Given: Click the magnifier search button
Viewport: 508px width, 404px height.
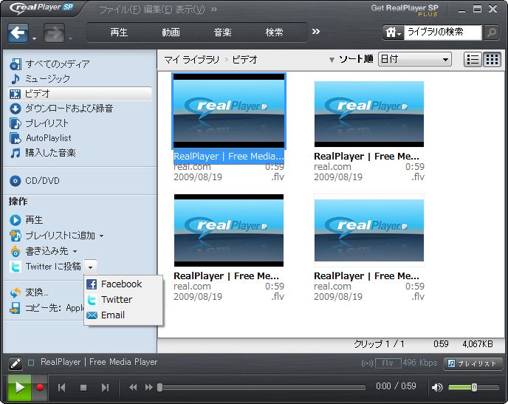Looking at the screenshot, I should (492, 32).
